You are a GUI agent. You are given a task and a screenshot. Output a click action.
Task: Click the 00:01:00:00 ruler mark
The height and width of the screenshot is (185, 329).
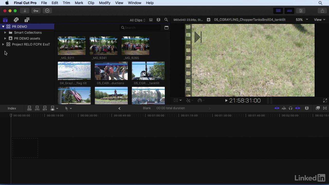[x=156, y=115]
